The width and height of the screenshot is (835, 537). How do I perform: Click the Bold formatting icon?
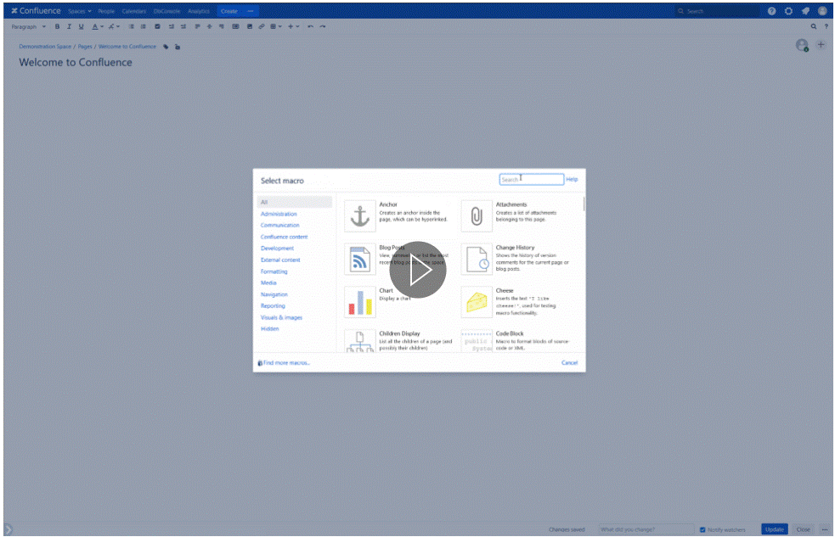click(x=58, y=26)
